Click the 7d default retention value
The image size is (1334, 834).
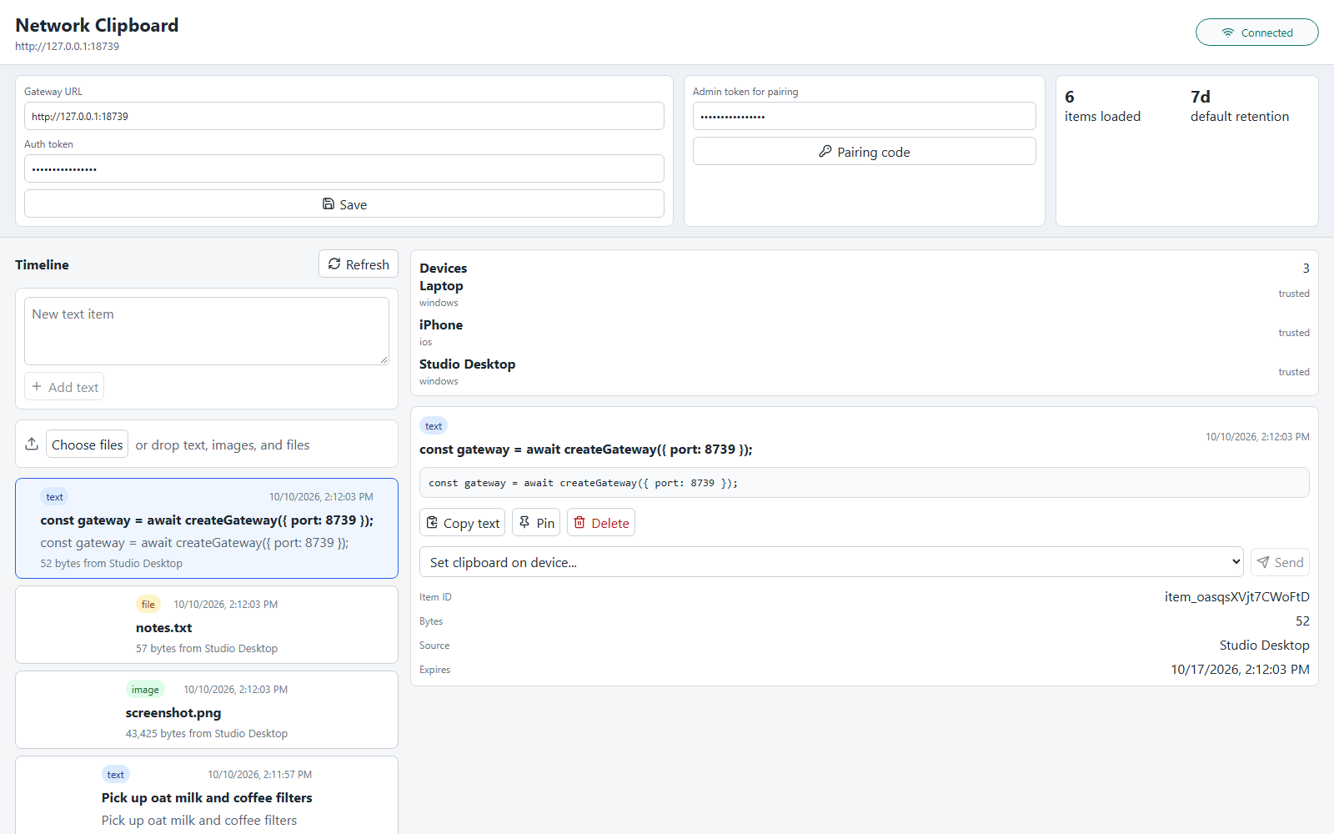coord(1200,97)
